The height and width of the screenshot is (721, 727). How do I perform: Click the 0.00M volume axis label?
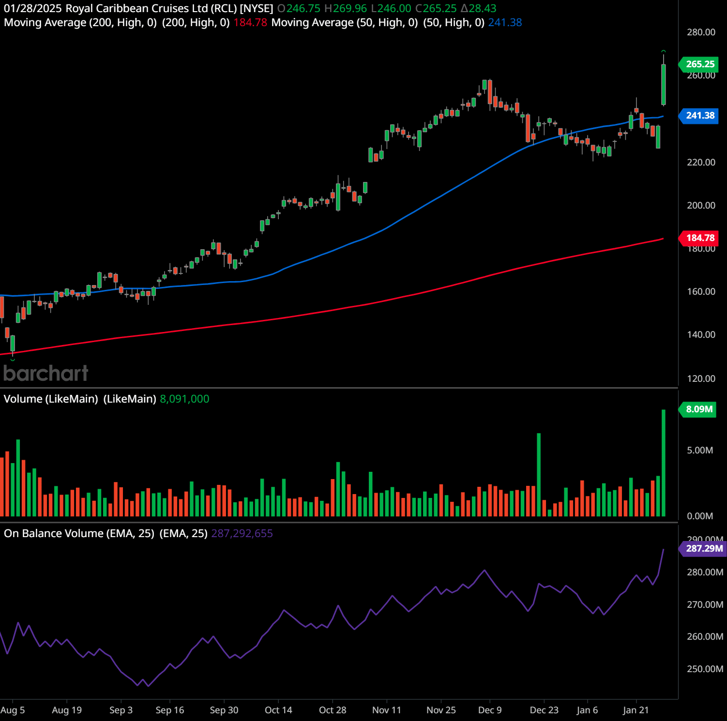click(700, 516)
